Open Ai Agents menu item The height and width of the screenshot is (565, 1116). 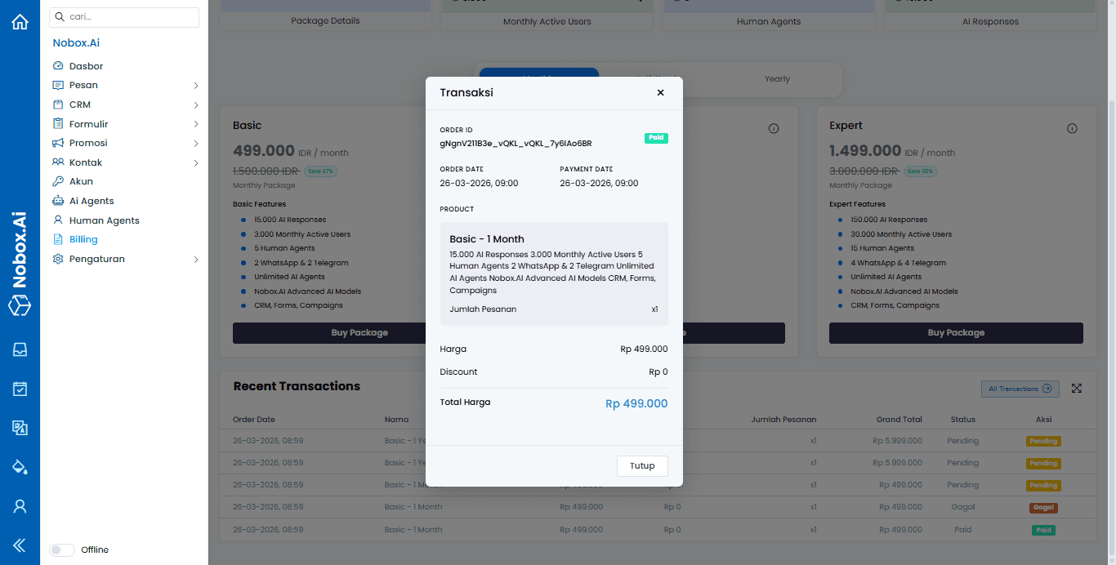92,201
